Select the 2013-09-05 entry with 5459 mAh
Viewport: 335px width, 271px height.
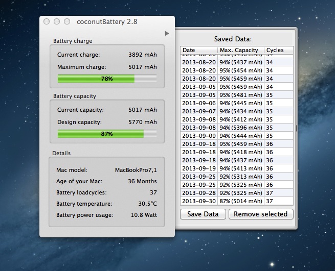coord(237,87)
